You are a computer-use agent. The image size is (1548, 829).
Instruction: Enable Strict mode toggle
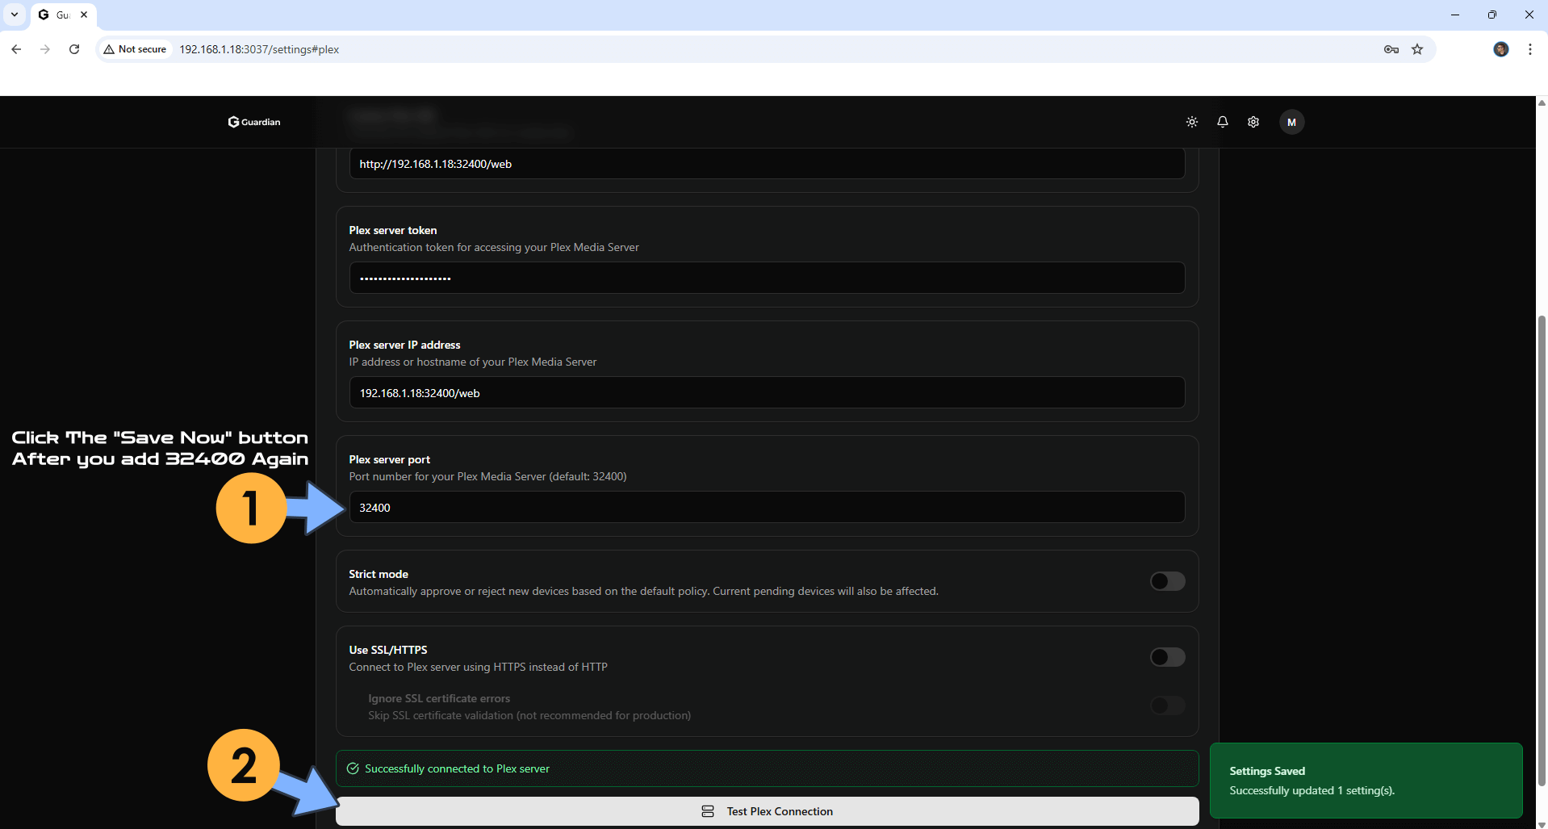click(x=1167, y=581)
